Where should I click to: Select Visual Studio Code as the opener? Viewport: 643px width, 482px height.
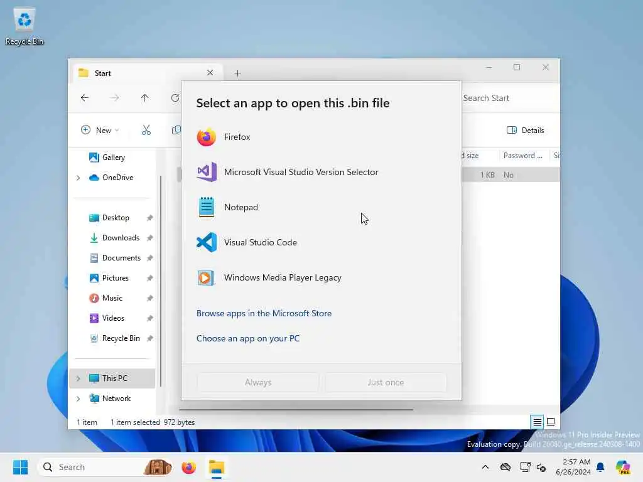tap(321, 242)
